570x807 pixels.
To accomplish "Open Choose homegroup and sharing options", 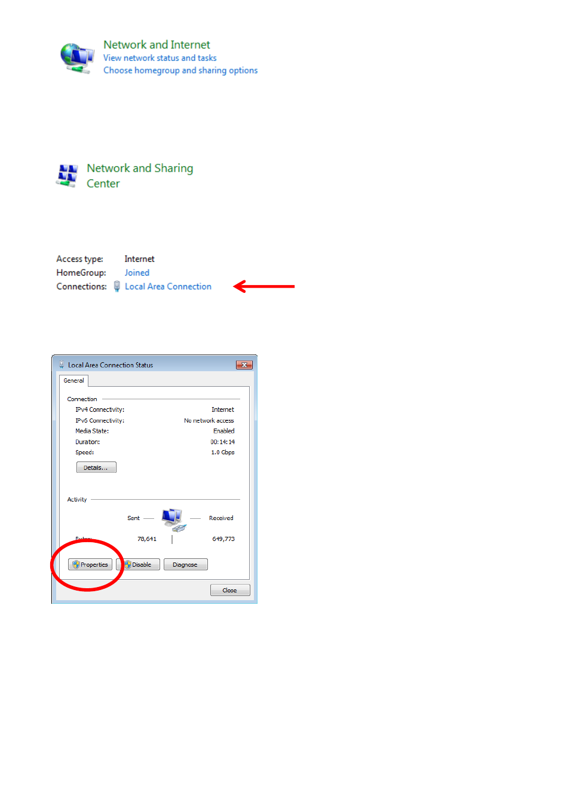I will point(180,71).
